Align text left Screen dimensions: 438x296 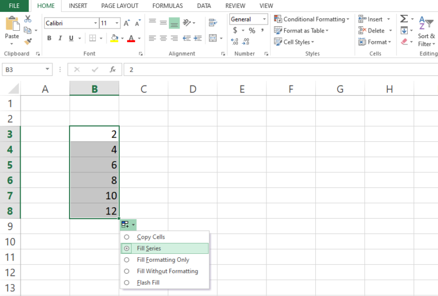(x=152, y=38)
